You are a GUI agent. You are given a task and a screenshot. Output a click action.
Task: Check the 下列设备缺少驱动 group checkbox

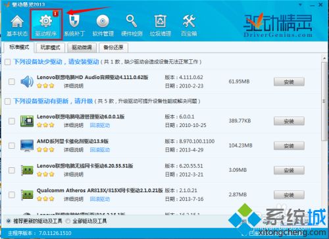[8, 62]
